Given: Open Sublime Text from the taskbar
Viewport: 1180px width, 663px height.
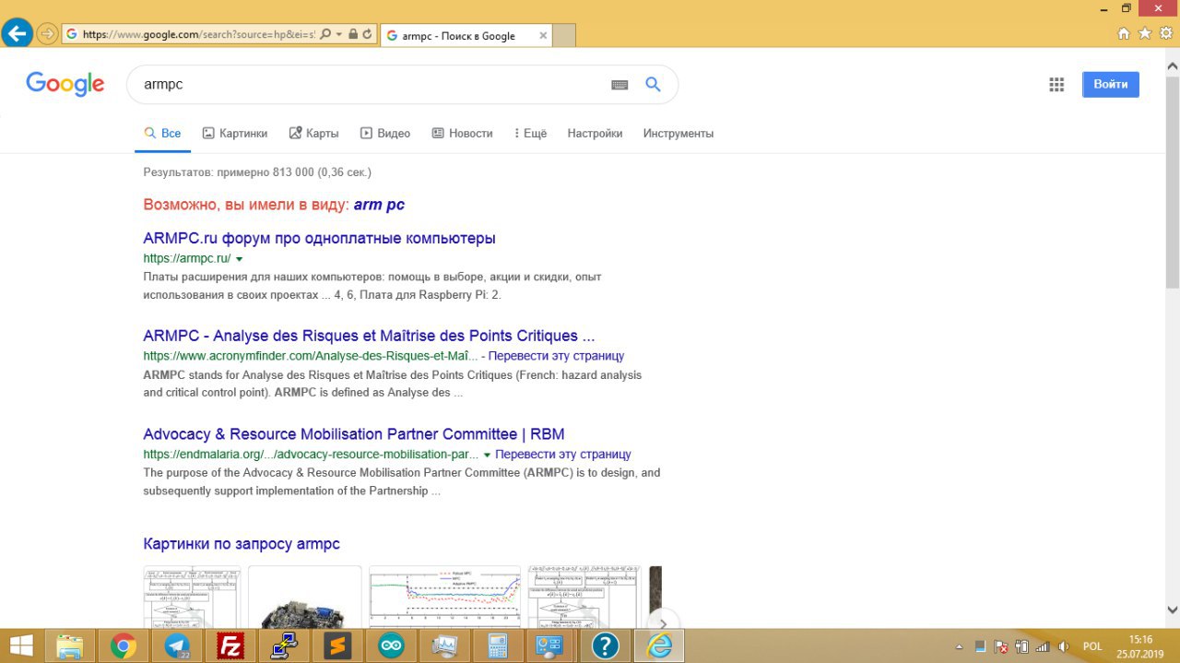Looking at the screenshot, I should [x=337, y=646].
